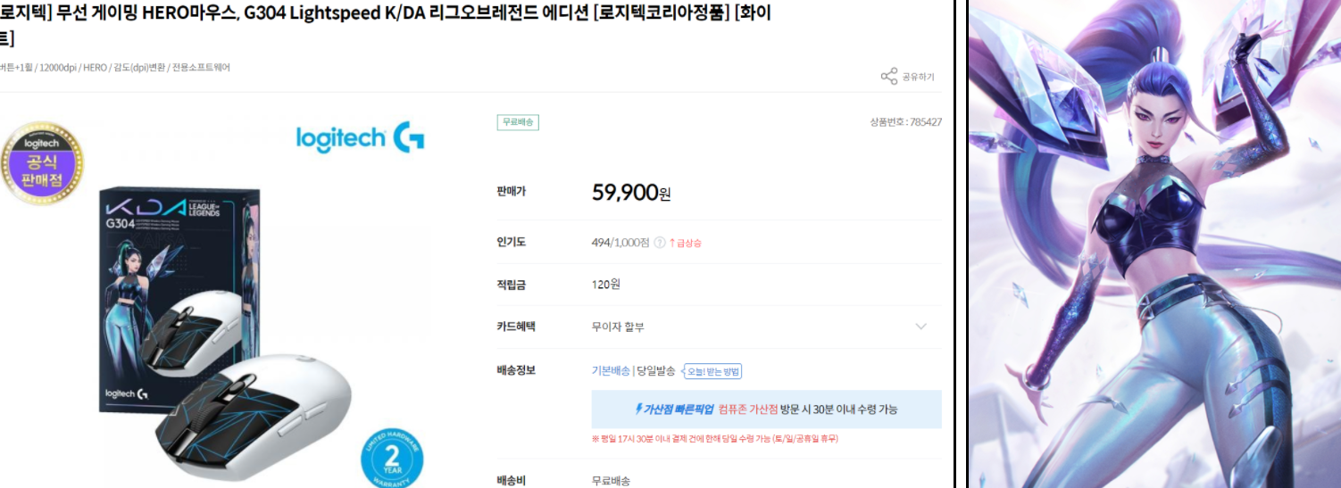Click the 컴퓨존 가산점 red store text
1341x488 pixels.
click(x=748, y=409)
